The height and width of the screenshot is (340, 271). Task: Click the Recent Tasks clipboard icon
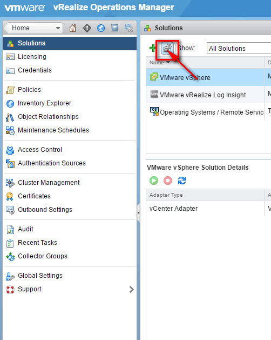tap(10, 243)
